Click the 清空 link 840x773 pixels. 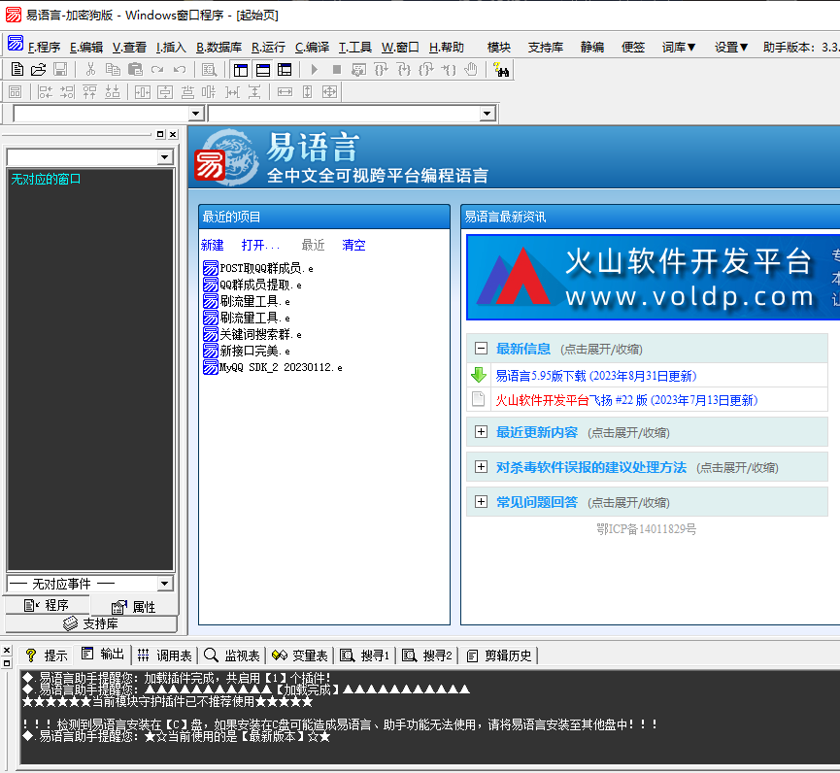[x=353, y=245]
